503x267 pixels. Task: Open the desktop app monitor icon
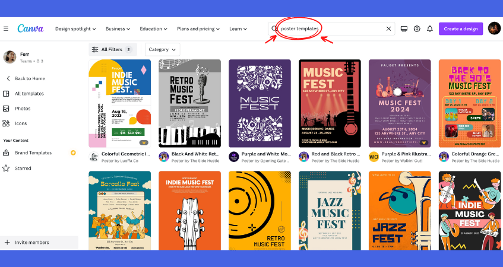tap(404, 28)
